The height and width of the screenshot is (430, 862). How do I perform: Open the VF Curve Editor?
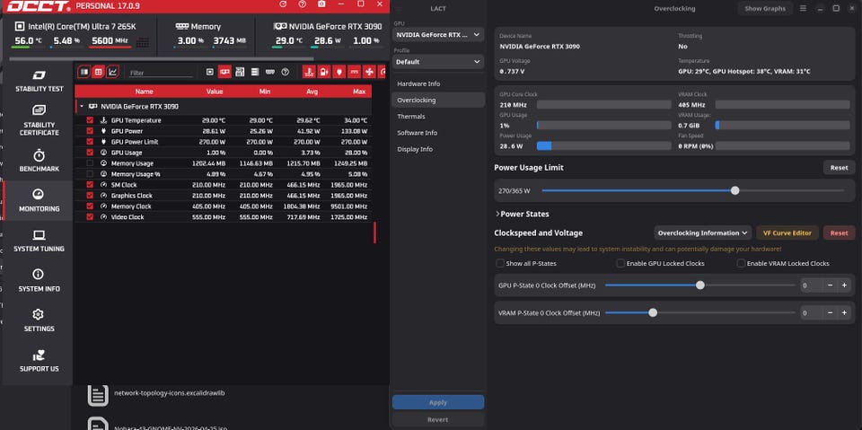(787, 233)
